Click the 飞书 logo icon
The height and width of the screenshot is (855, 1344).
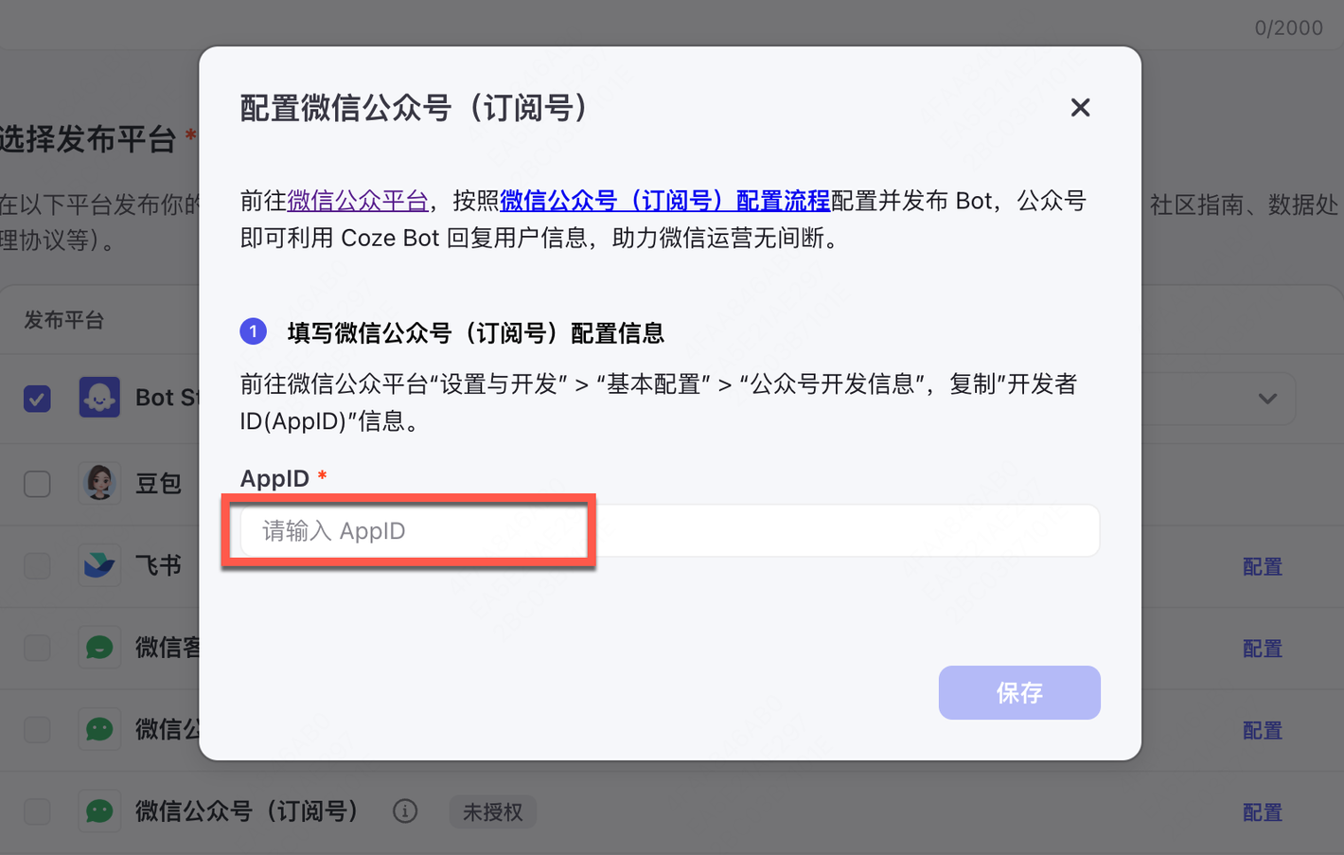click(99, 565)
